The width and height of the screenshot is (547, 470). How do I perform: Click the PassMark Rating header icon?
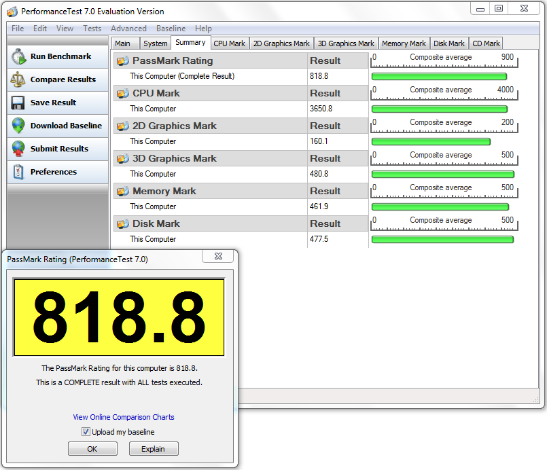coord(123,61)
